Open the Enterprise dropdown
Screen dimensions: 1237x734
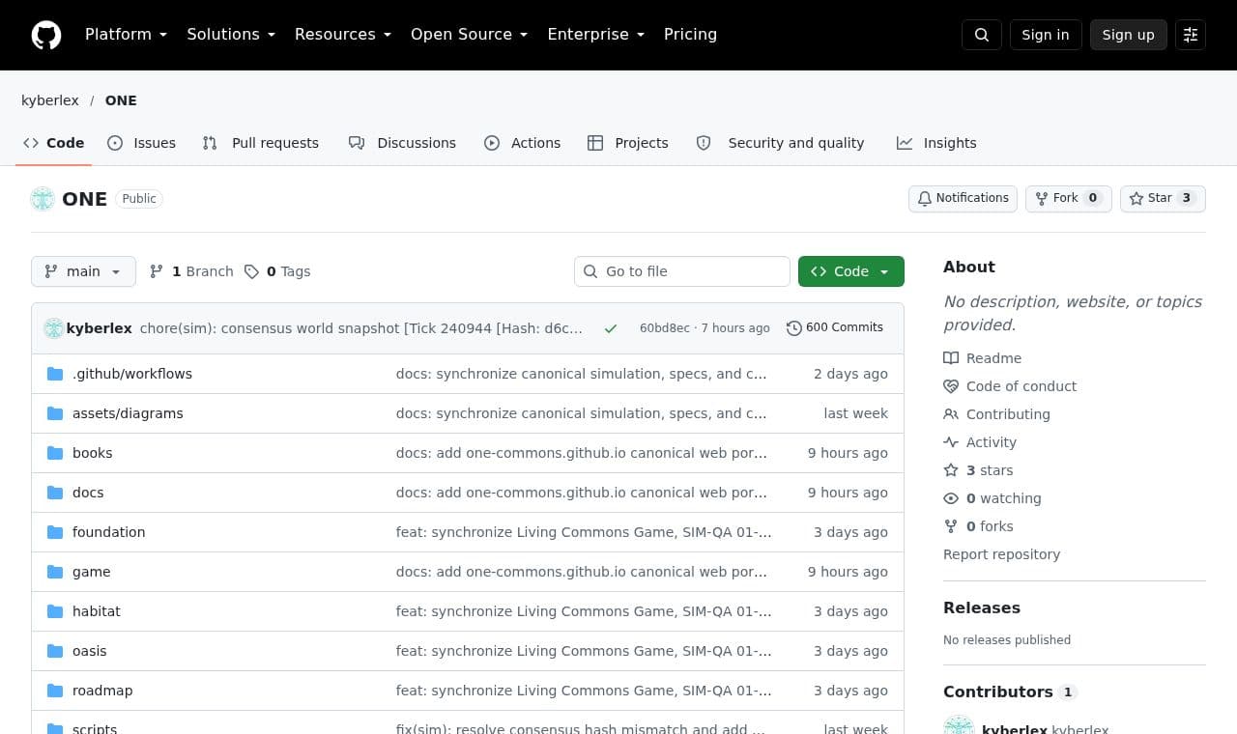coord(595,35)
